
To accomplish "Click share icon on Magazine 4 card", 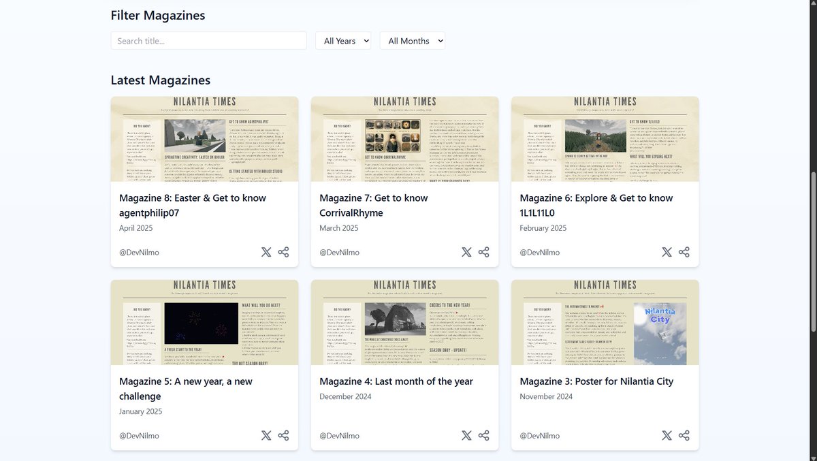I will (484, 435).
